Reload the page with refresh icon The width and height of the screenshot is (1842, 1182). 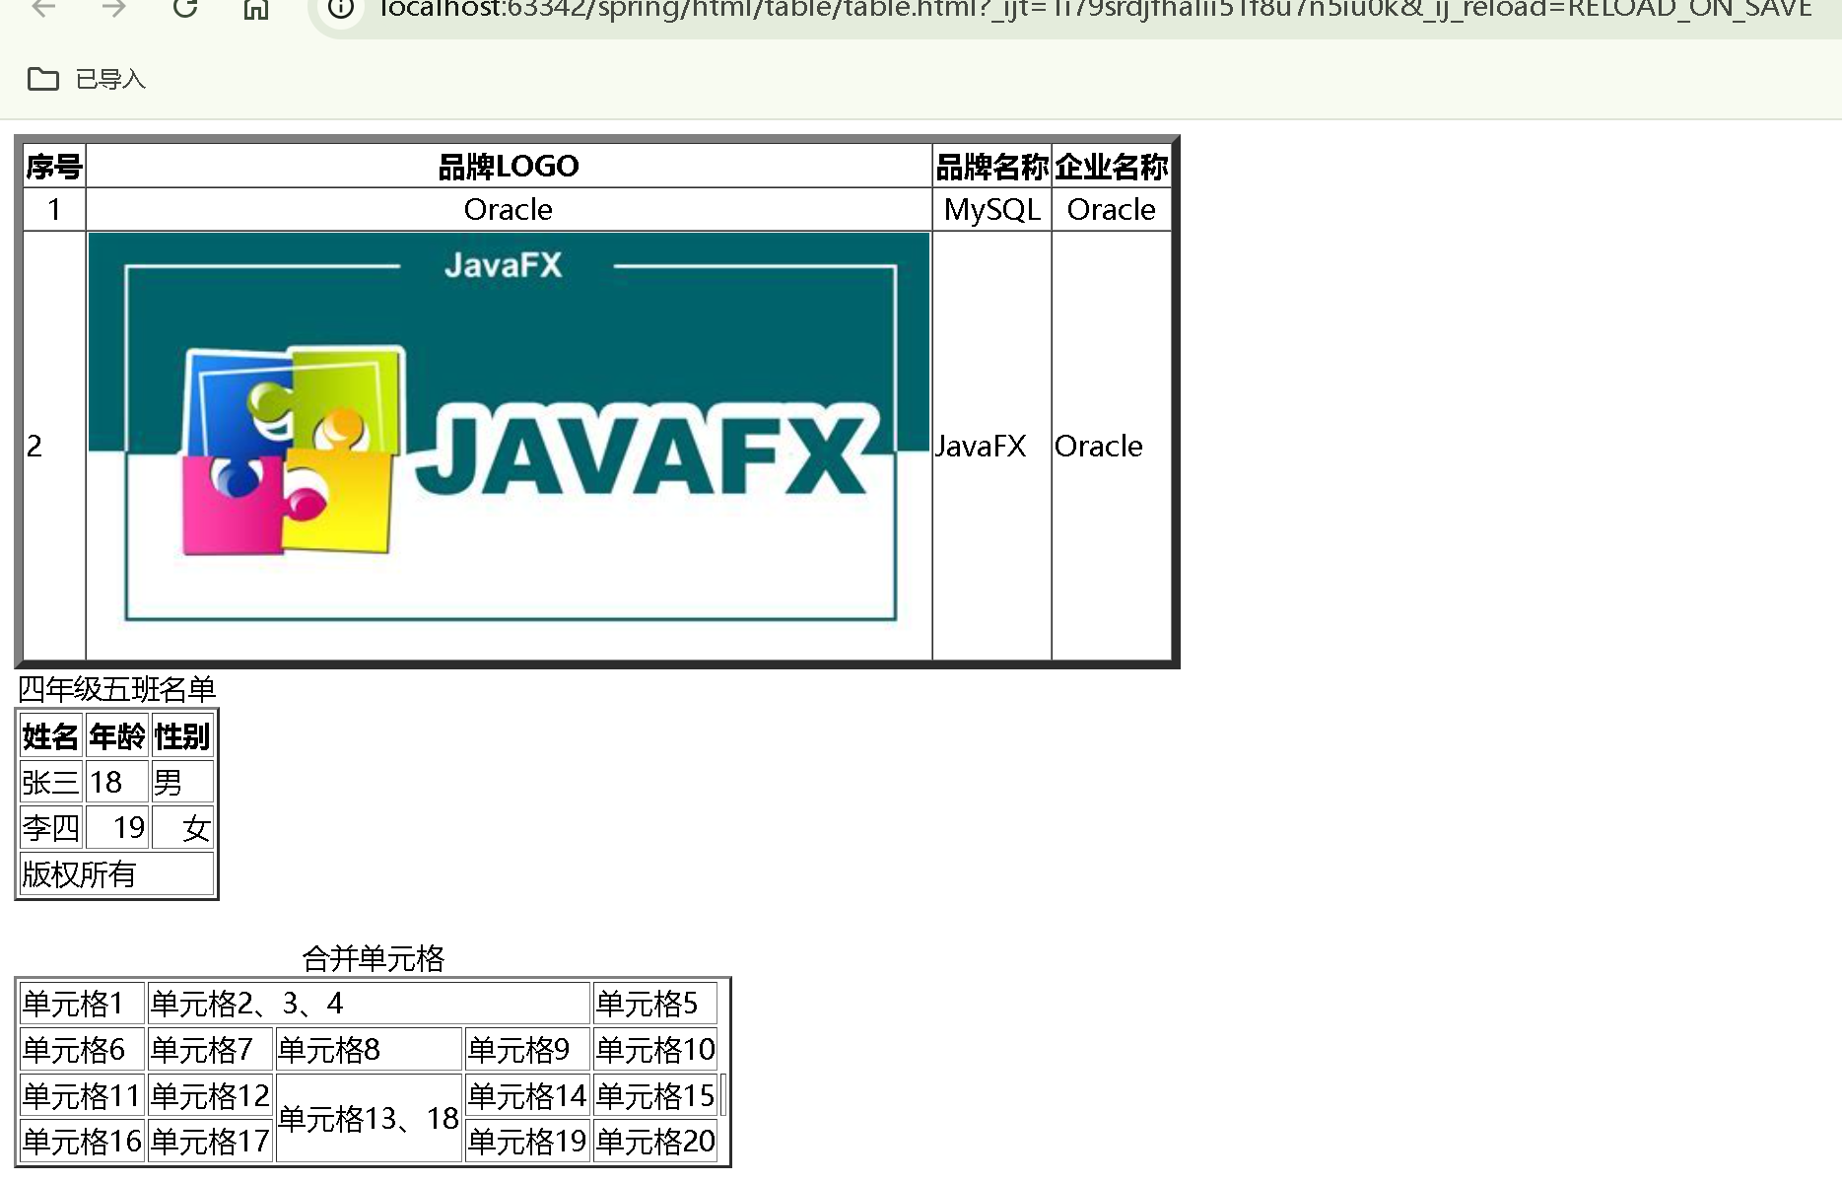[x=185, y=8]
